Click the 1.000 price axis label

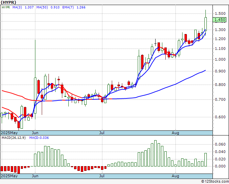click(x=220, y=59)
